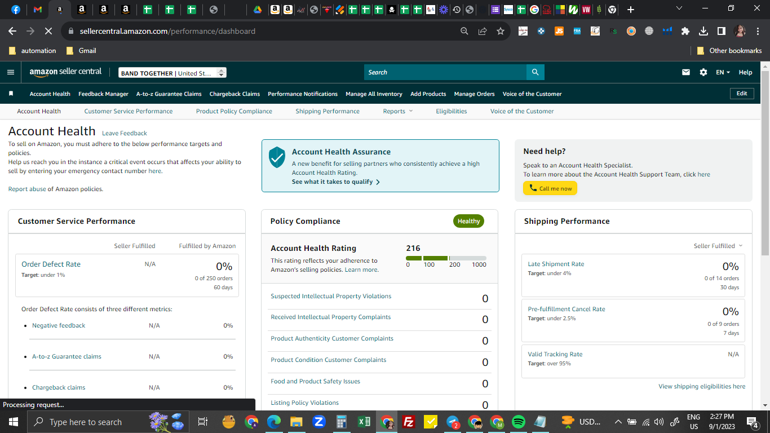Open the Zoom app from the taskbar
This screenshot has height=433, width=770.
tap(319, 422)
